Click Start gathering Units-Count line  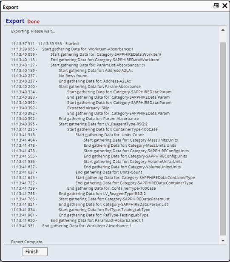click(x=110, y=135)
